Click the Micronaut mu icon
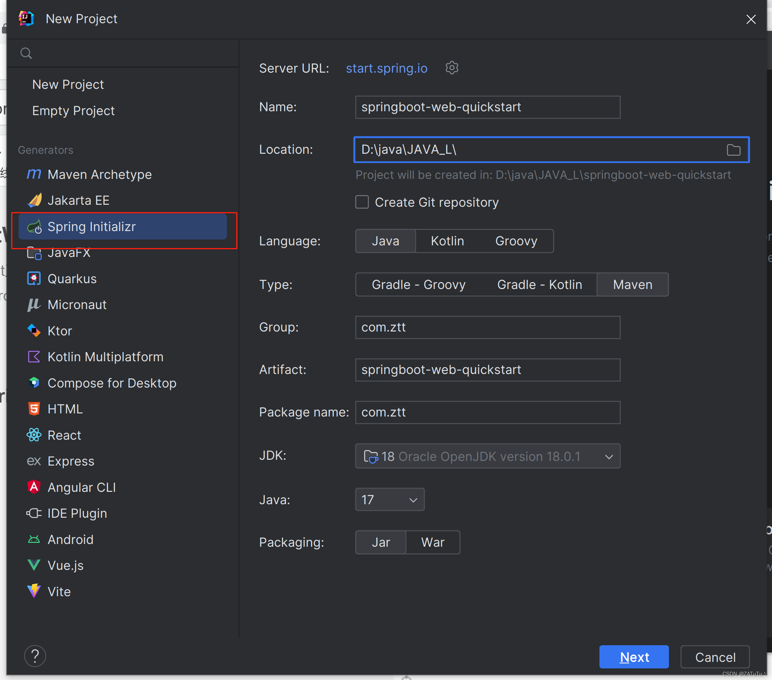 (34, 305)
